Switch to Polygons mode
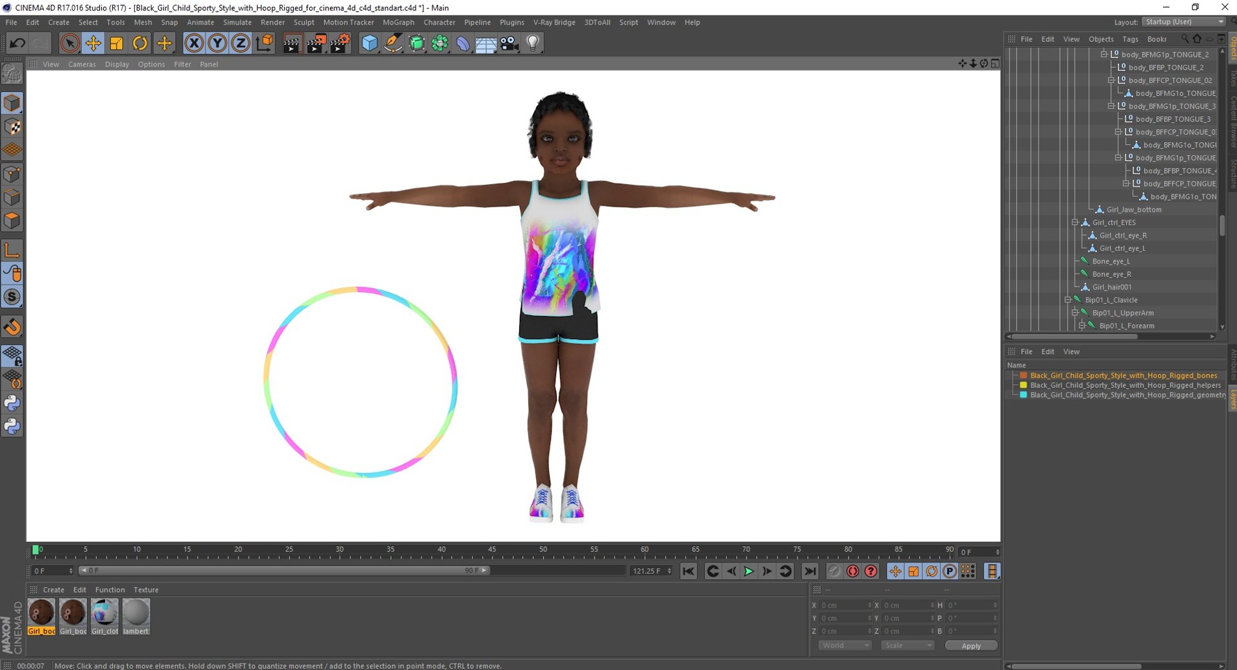Screen dimensions: 1237x670 point(12,221)
